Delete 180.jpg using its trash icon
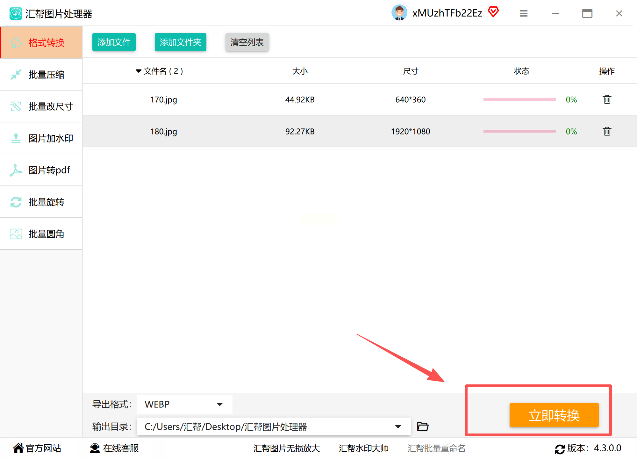Screen dimensions: 637x459 pyautogui.click(x=607, y=131)
